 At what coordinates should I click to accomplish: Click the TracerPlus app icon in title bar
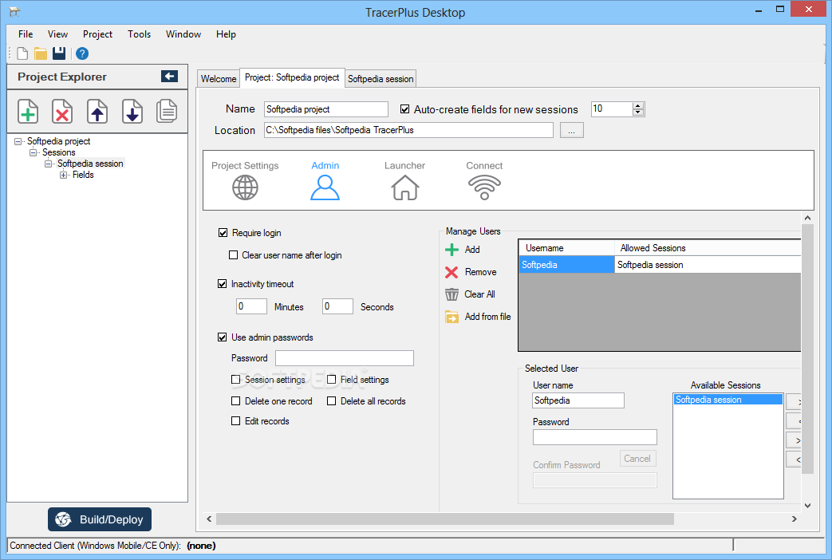click(x=14, y=12)
